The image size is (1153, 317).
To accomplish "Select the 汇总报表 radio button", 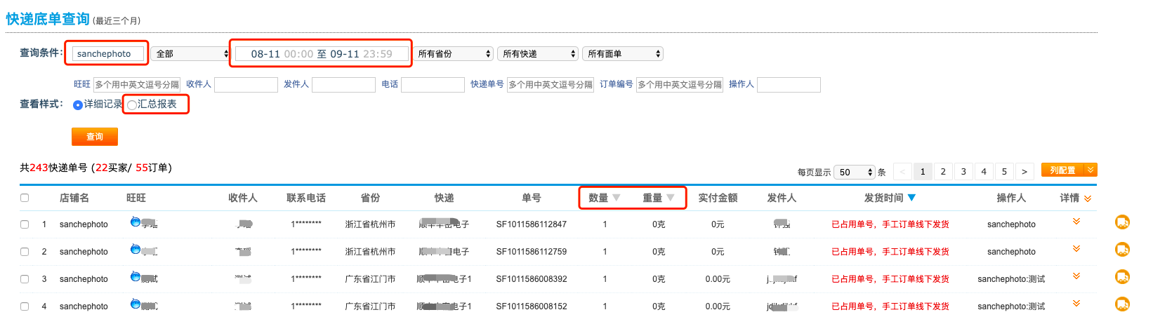I will click(x=132, y=105).
